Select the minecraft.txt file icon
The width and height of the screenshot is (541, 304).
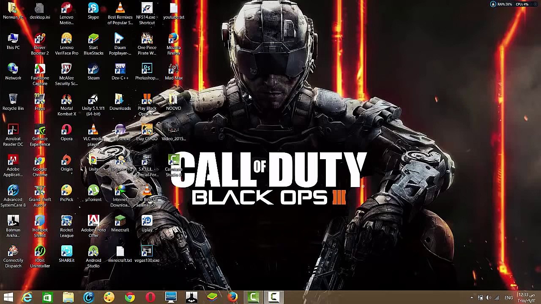pos(120,255)
